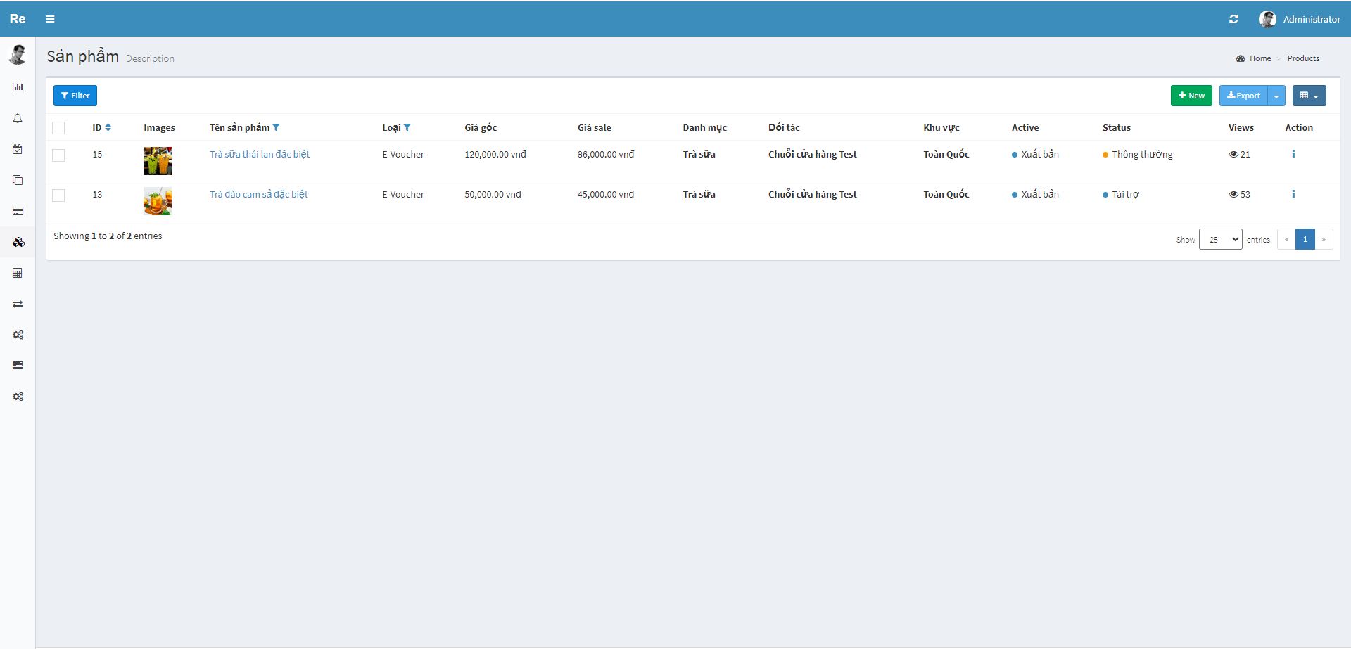
Task: Open the 25 entries per page select
Action: 1221,239
